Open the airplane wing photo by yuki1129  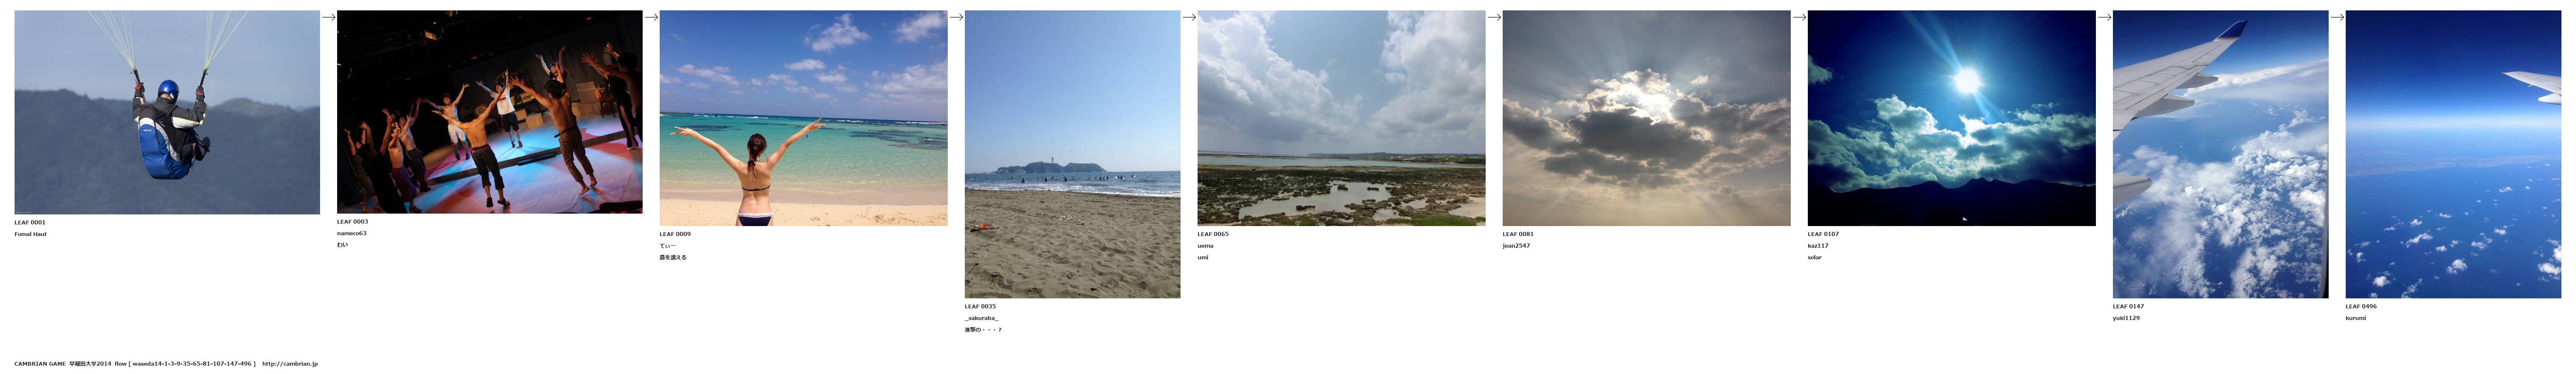(2220, 154)
